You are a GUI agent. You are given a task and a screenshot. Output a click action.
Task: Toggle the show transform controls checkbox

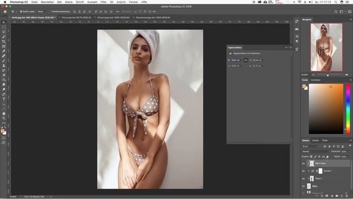coord(50,12)
